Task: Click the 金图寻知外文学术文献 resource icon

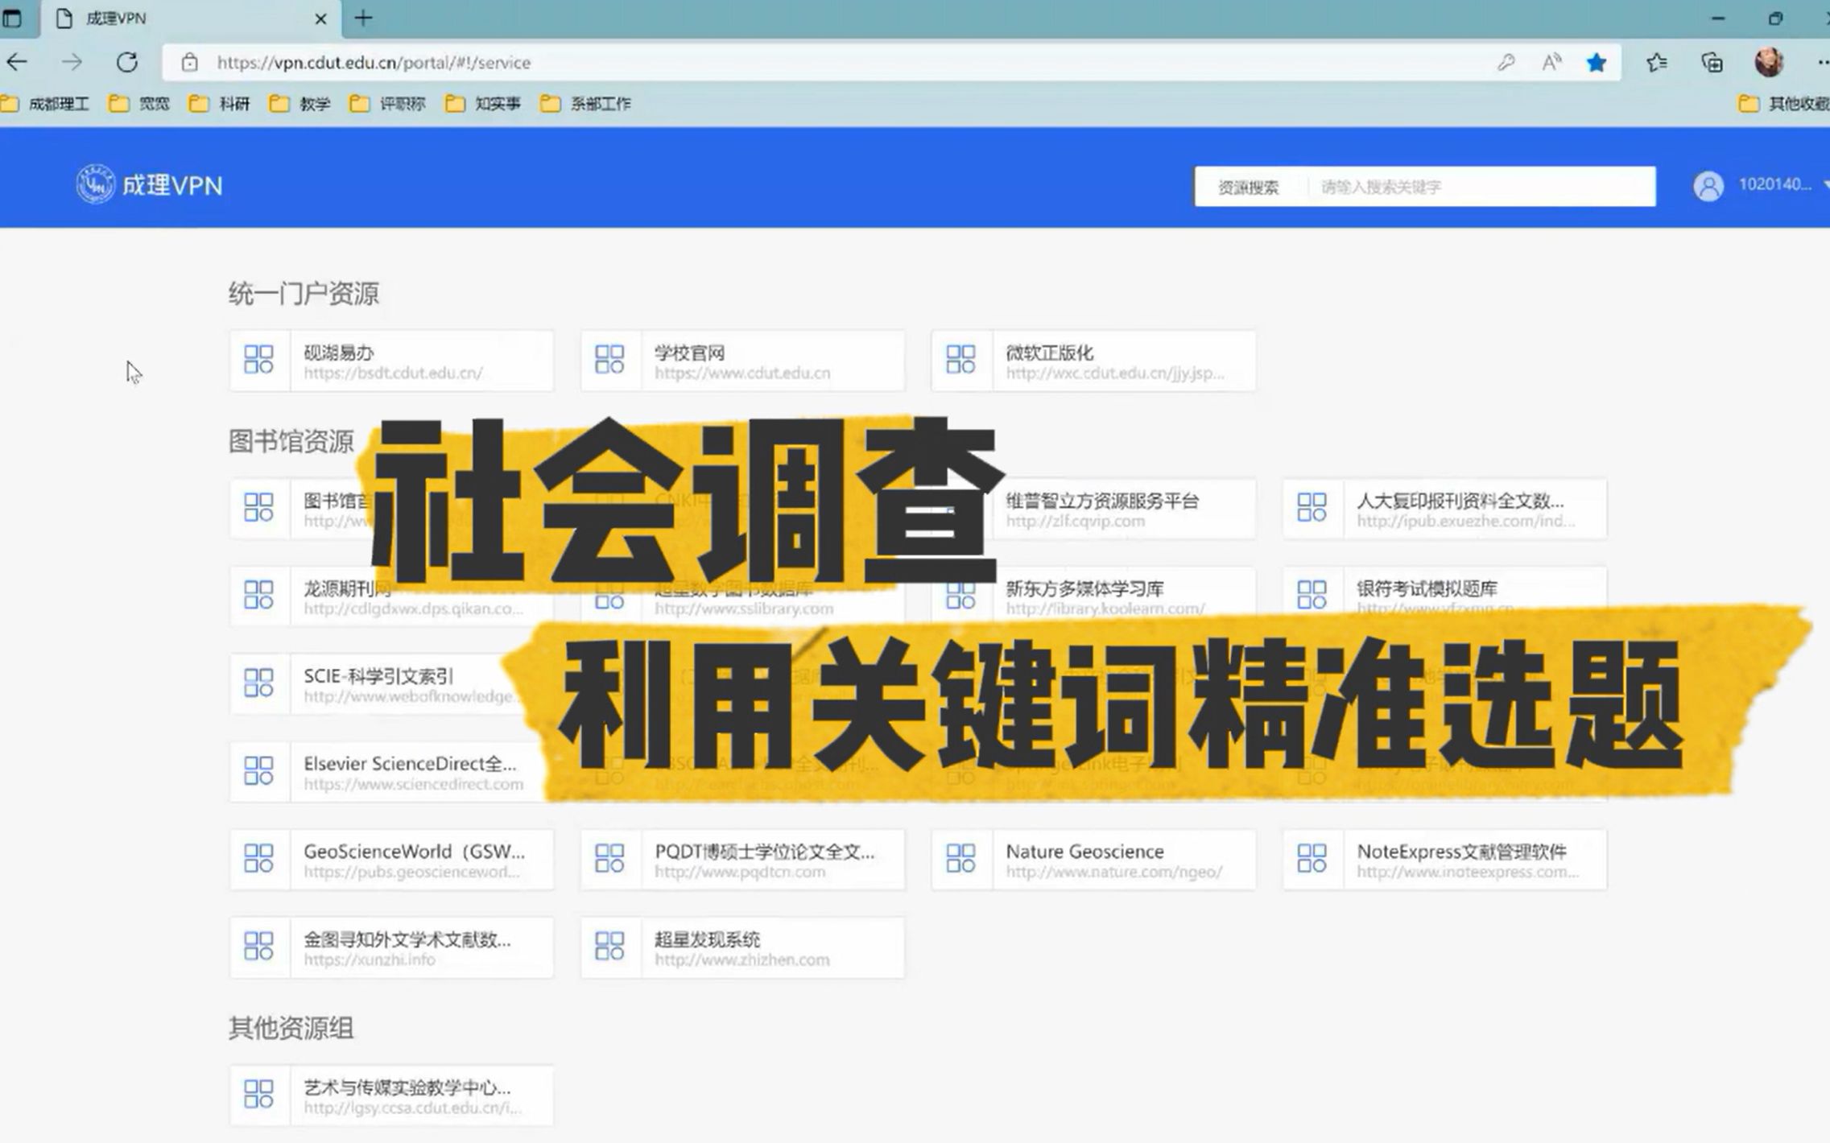Action: point(258,947)
